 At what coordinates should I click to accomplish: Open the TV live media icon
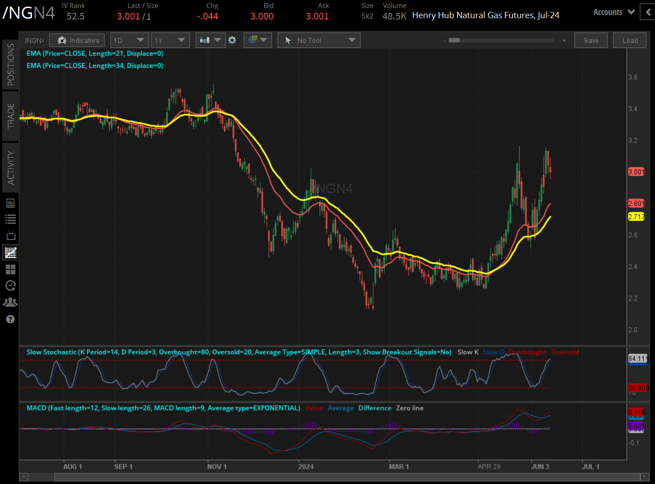pyautogui.click(x=11, y=236)
